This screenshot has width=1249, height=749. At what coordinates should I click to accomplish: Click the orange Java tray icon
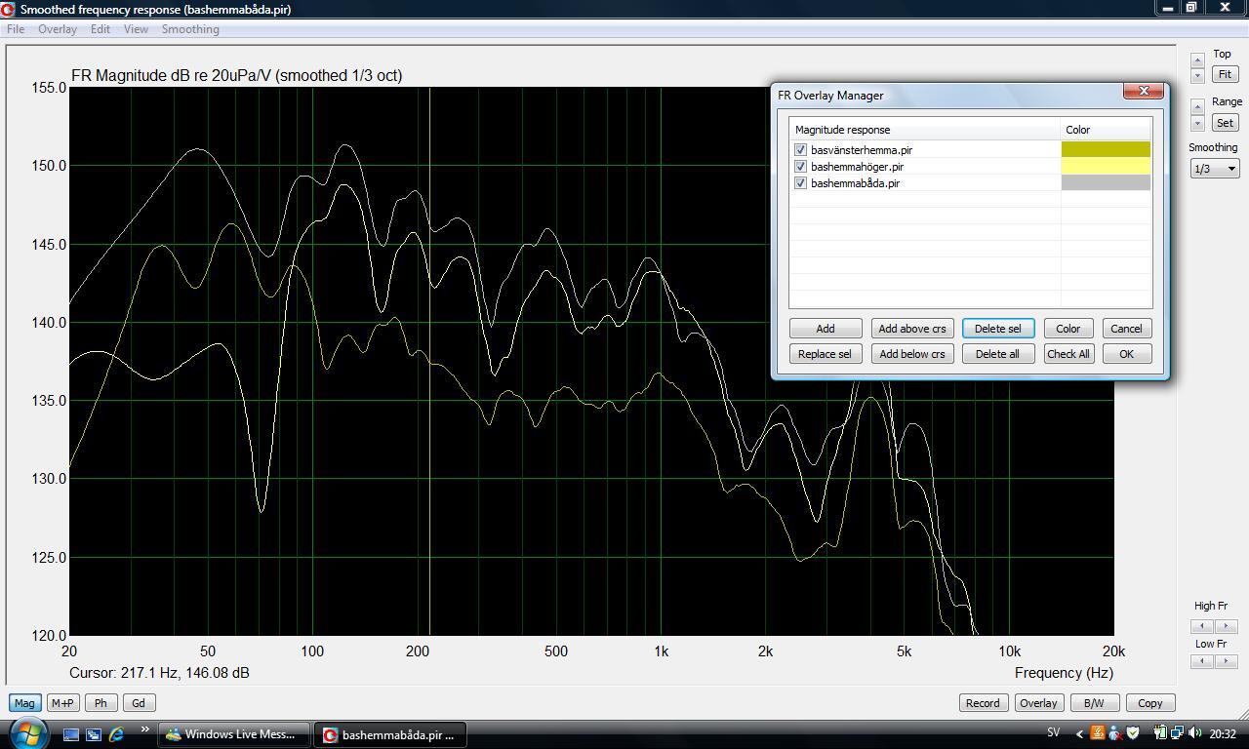point(1098,733)
